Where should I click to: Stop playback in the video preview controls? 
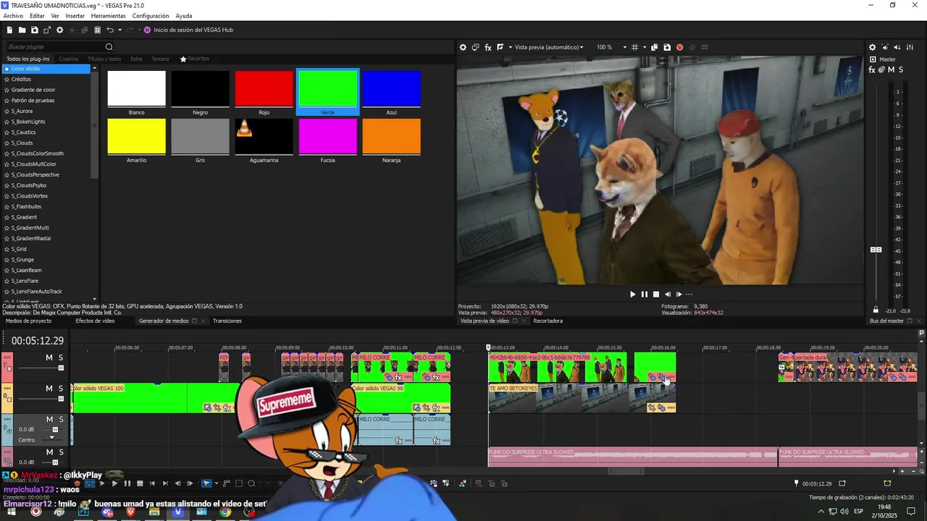click(x=656, y=295)
